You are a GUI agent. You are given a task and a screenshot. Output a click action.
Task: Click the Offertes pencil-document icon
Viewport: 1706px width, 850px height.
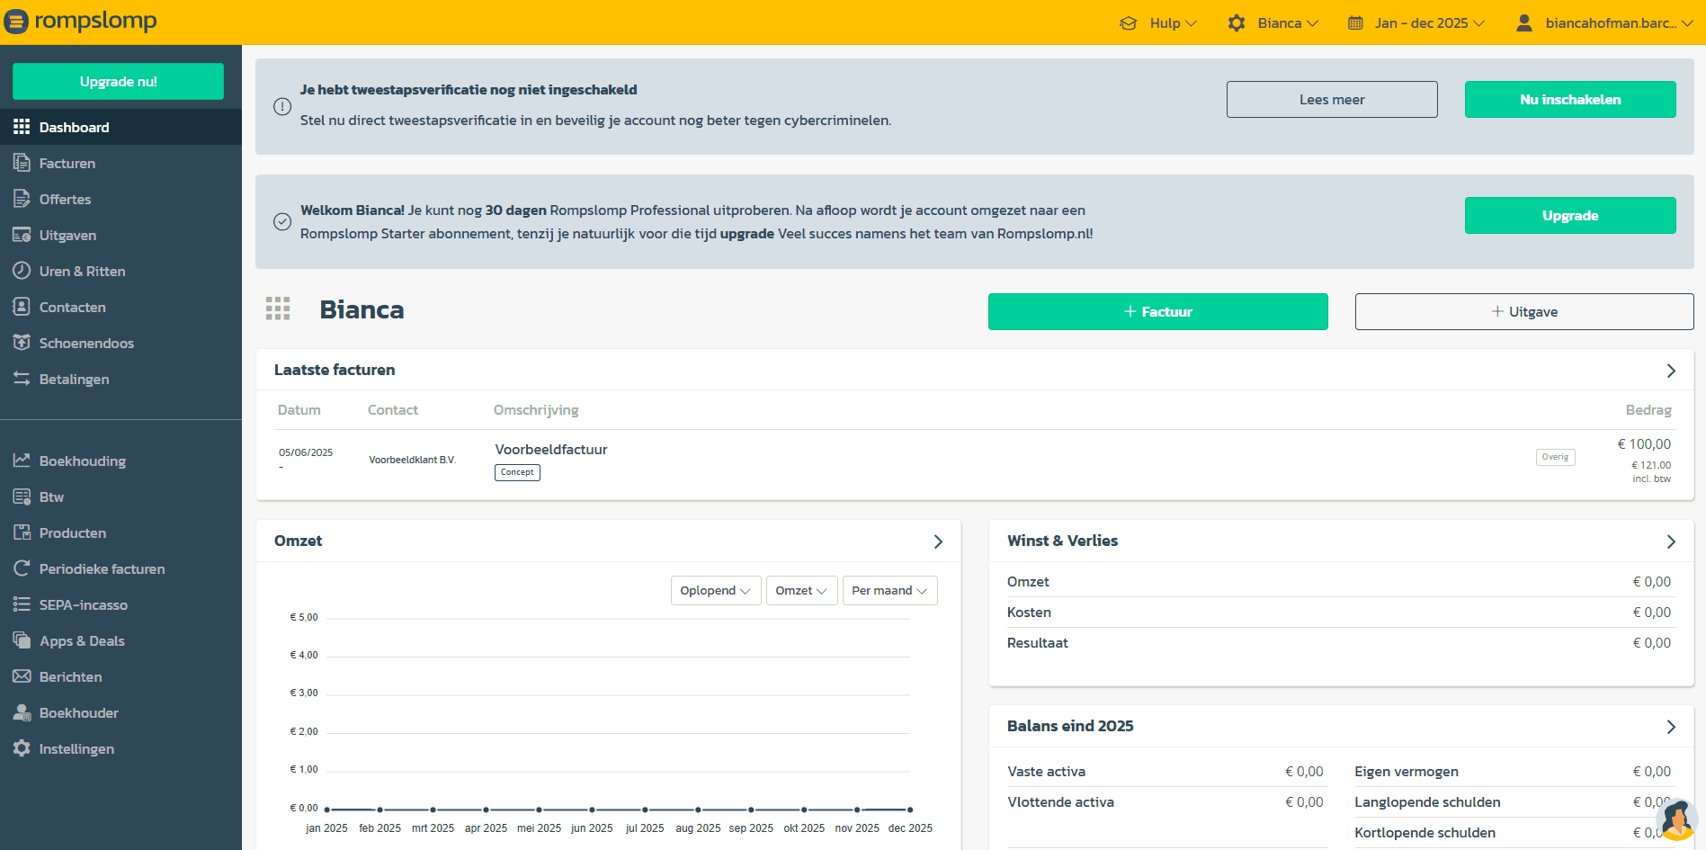coord(22,199)
